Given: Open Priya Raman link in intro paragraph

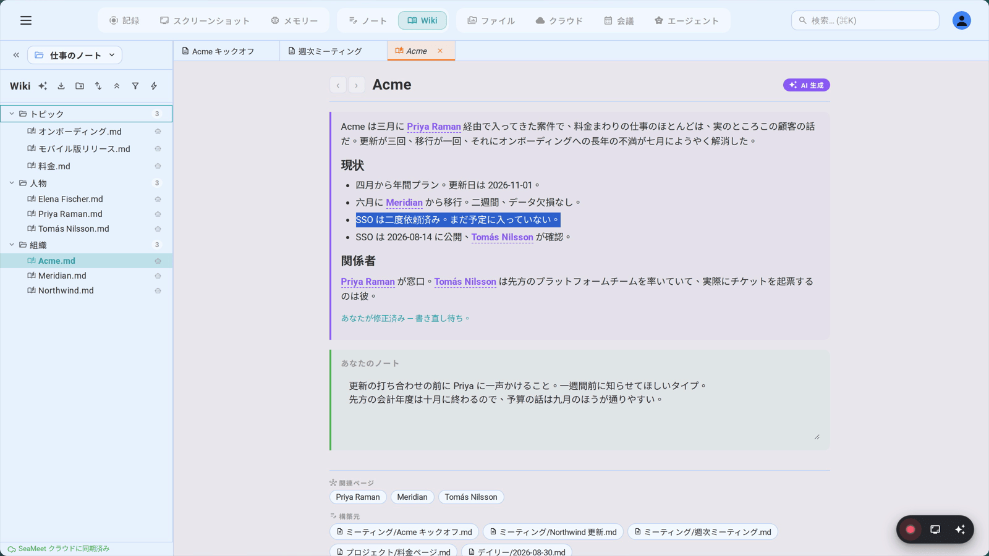Looking at the screenshot, I should click(434, 127).
